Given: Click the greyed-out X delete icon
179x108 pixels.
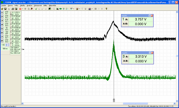Looking at the screenshot, I should point(102,9).
